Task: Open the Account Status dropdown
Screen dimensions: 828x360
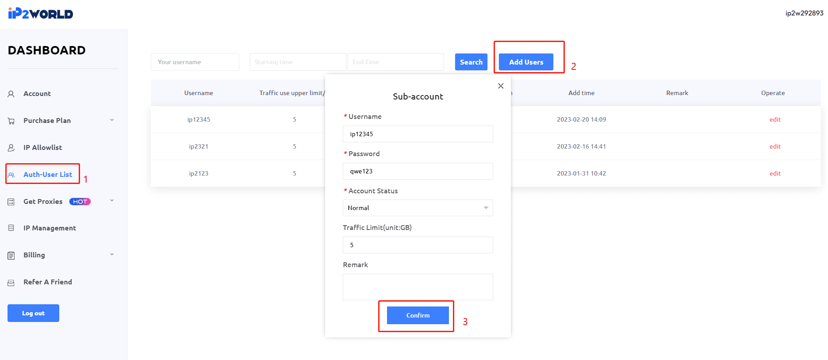Action: click(x=418, y=208)
